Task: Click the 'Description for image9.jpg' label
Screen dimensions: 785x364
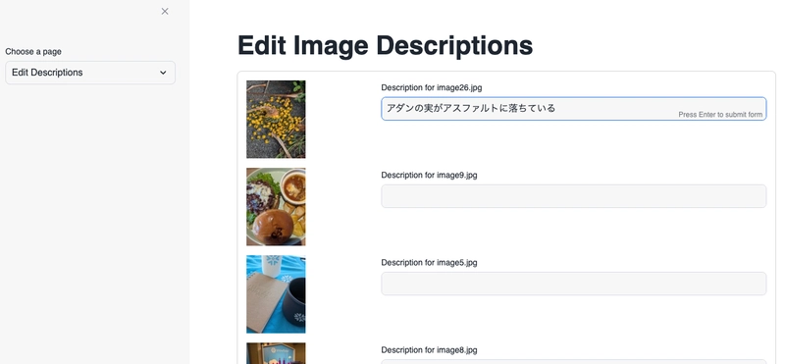Action: pyautogui.click(x=429, y=176)
